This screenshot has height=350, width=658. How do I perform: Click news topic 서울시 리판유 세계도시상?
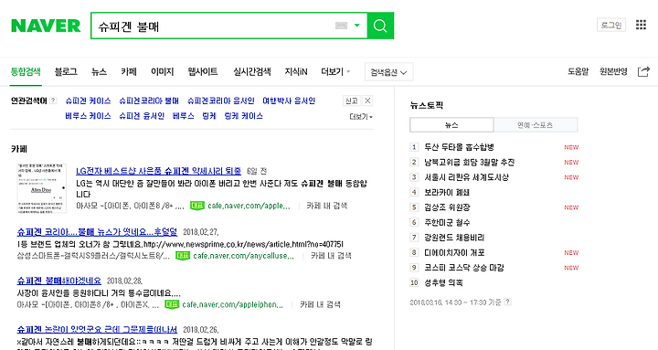466,177
